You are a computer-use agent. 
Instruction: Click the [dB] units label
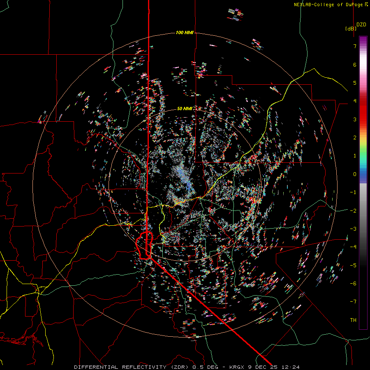point(351,28)
